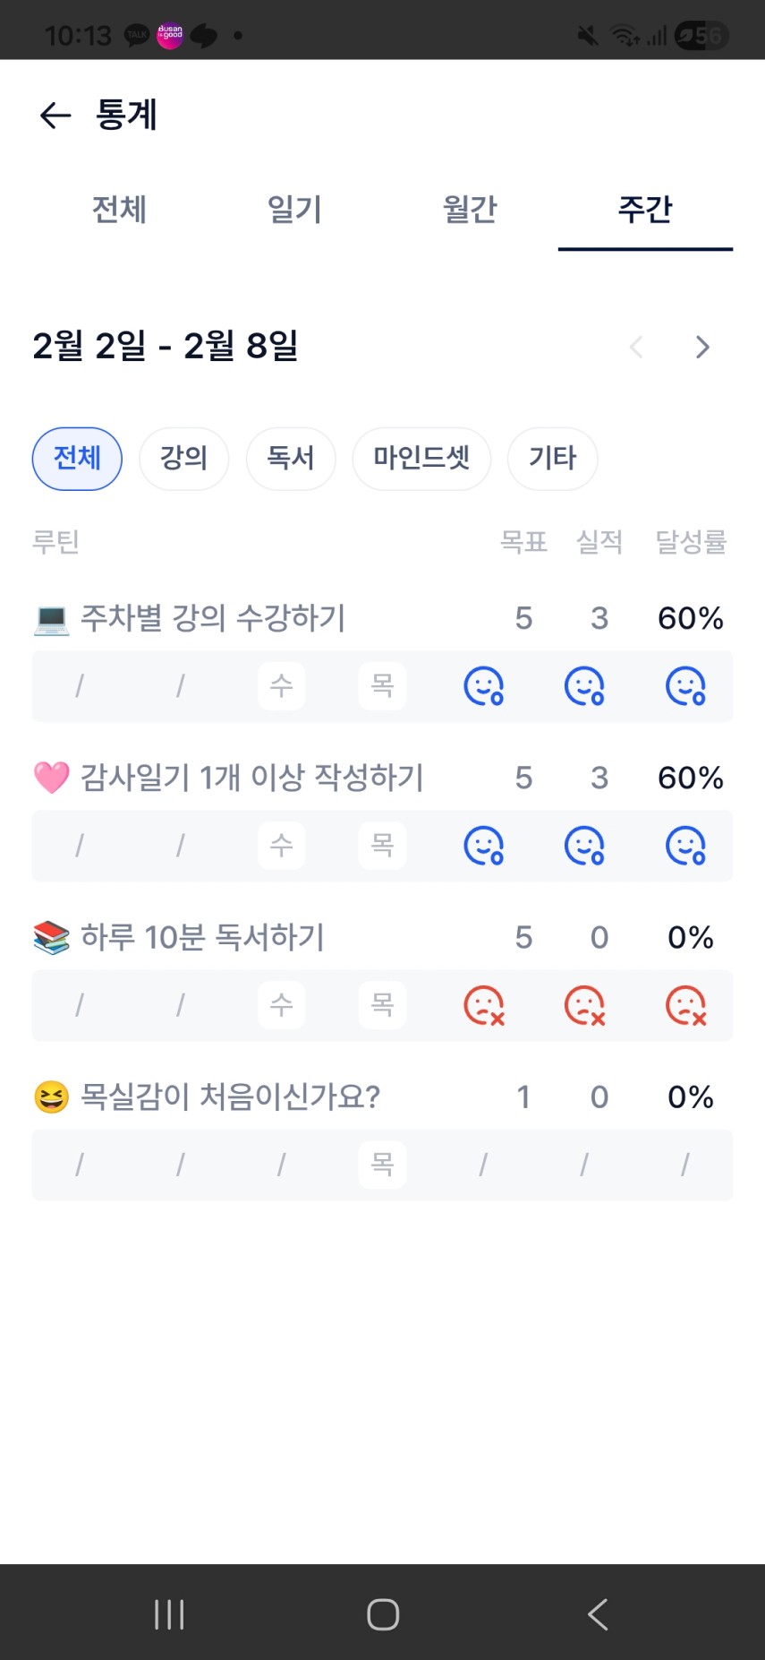Tap the pink heart emoji routine icon
This screenshot has width=765, height=1660.
coord(51,778)
